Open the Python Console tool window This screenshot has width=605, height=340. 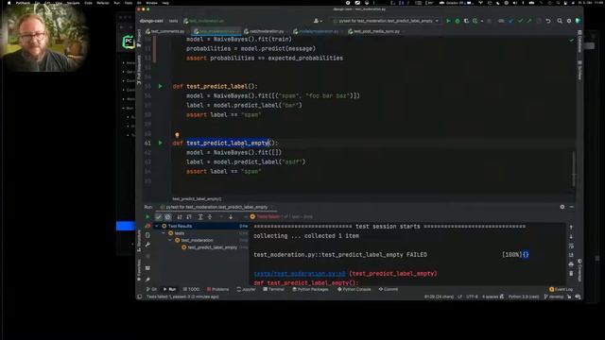point(354,289)
